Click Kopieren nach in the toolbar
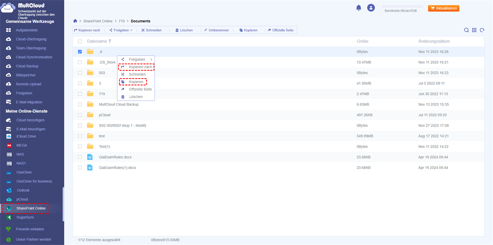Image resolution: width=493 pixels, height=245 pixels. [x=87, y=30]
